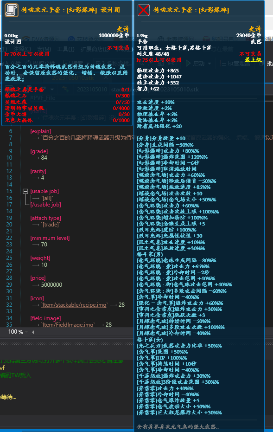This screenshot has width=273, height=432.
Task: Open the 宏(M) menu
Action: click(44, 49)
